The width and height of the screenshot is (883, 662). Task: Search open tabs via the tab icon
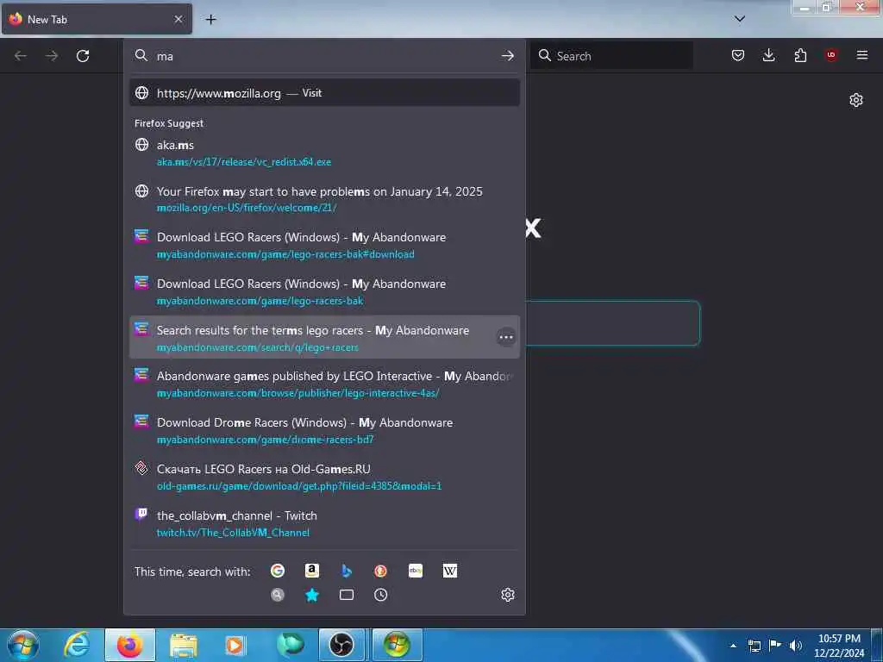coord(347,595)
